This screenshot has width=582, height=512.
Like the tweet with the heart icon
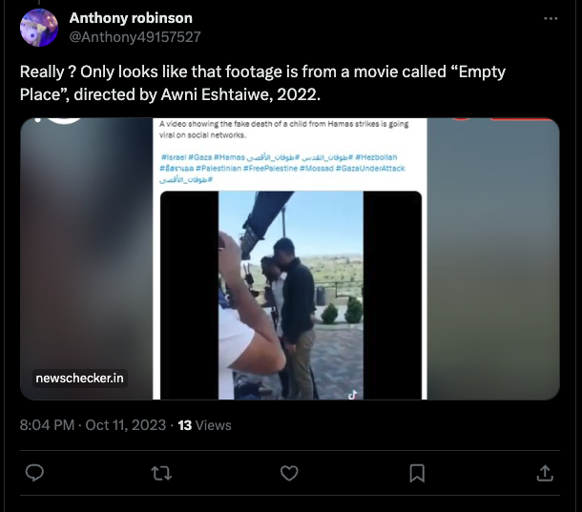tap(290, 473)
